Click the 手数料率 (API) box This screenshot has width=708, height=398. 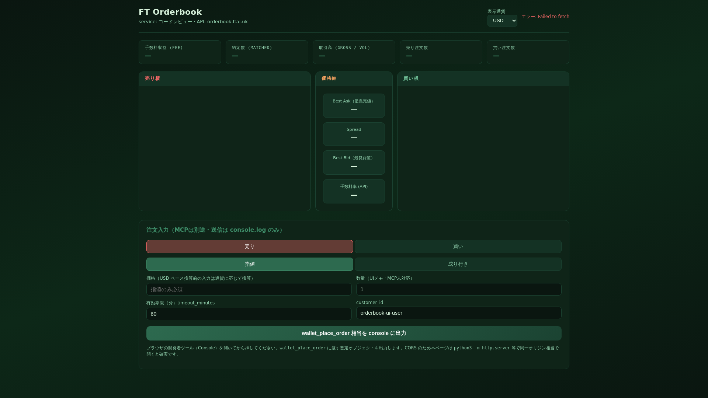[x=354, y=191]
